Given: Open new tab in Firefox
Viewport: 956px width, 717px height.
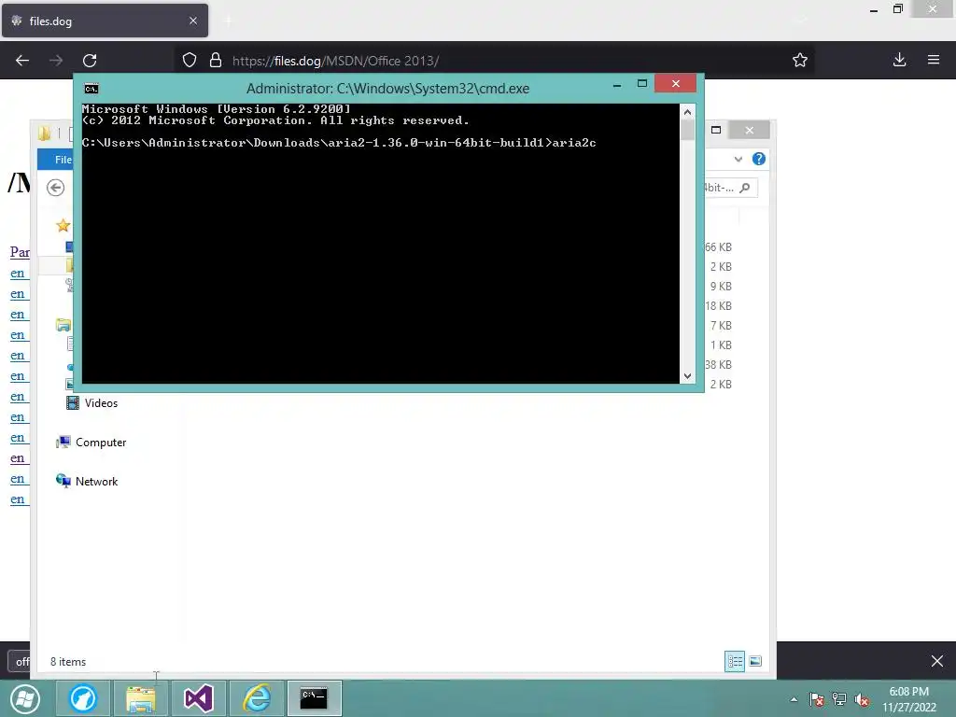Looking at the screenshot, I should [228, 21].
